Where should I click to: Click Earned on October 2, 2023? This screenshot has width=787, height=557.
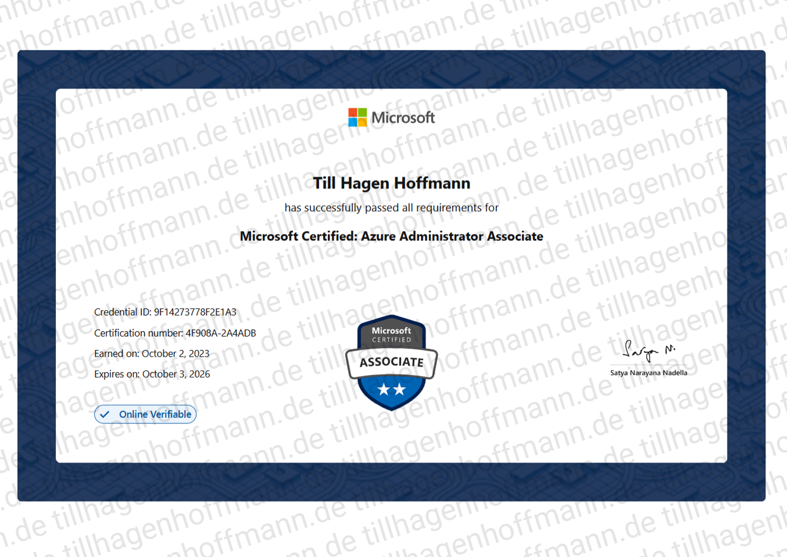(x=151, y=353)
